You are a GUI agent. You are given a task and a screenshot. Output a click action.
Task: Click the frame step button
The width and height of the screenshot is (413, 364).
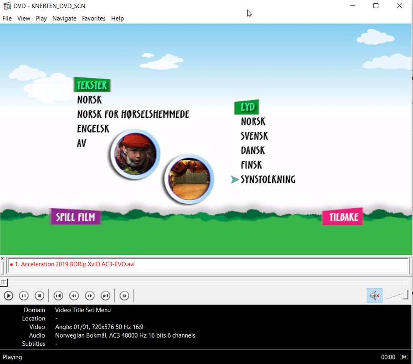tap(124, 296)
